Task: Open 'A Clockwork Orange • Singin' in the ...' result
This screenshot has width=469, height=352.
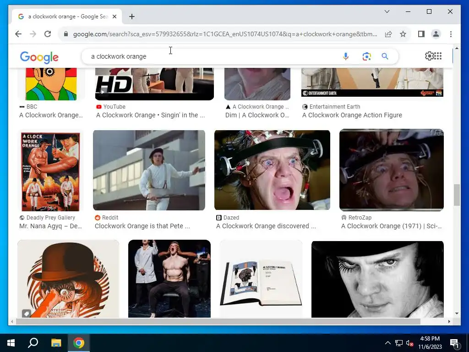Action: 150,115
